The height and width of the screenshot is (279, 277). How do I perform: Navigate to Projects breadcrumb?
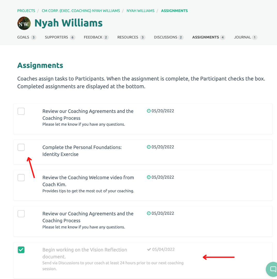(26, 11)
